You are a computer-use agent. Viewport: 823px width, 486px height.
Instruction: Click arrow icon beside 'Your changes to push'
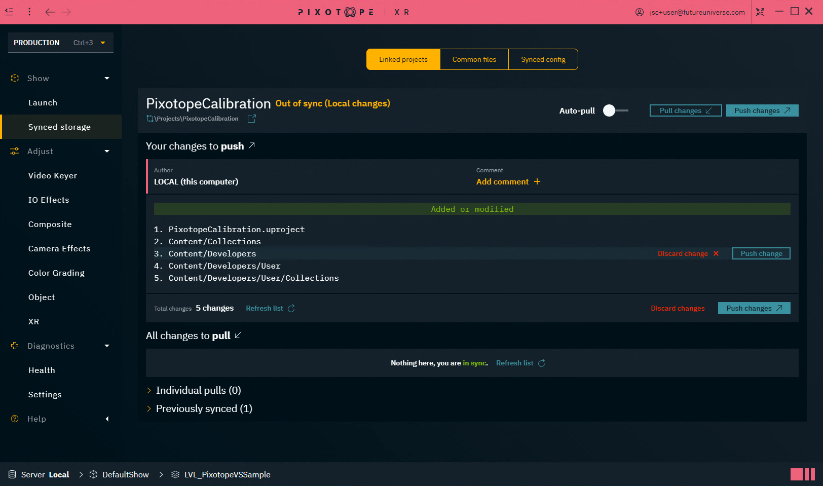click(252, 145)
